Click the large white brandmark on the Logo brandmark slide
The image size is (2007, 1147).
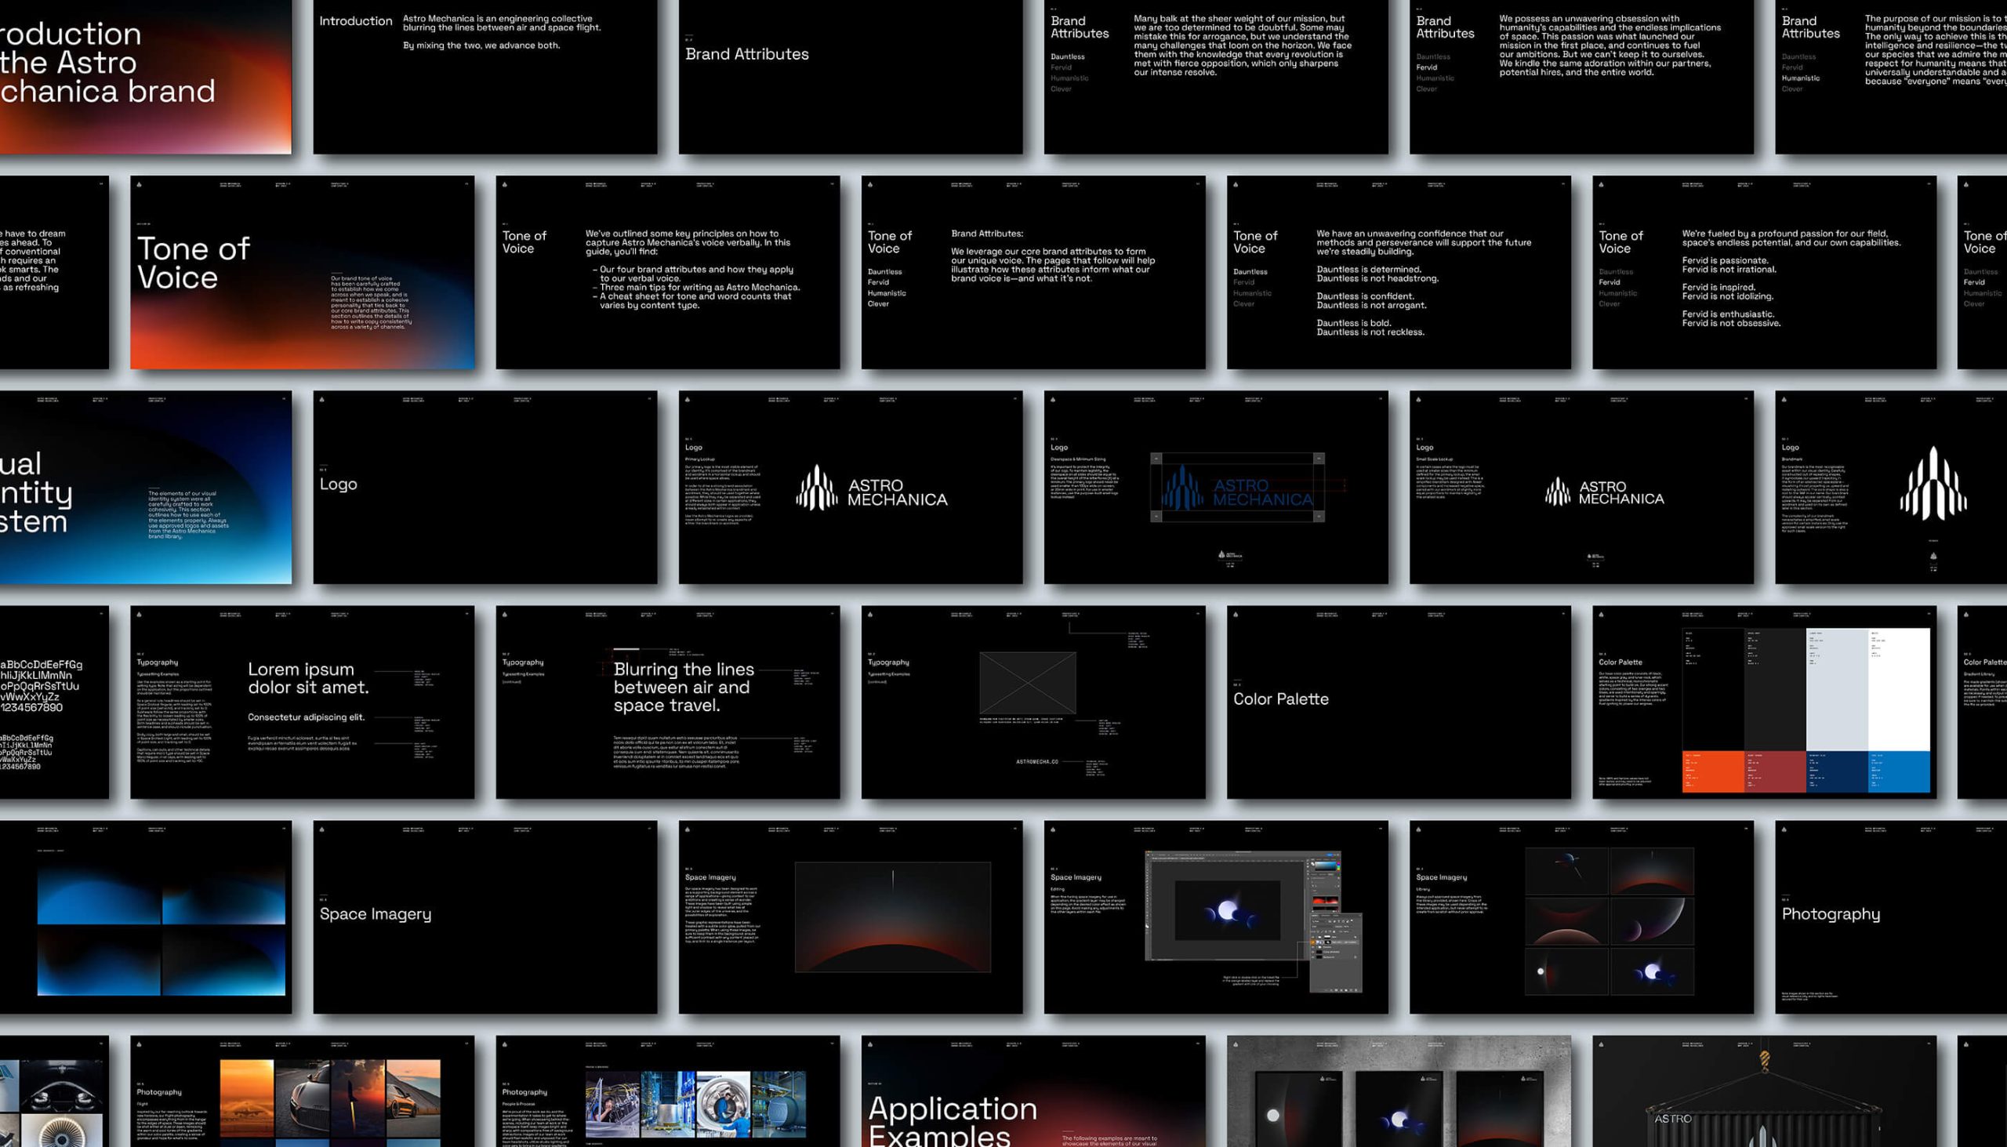1933,483
